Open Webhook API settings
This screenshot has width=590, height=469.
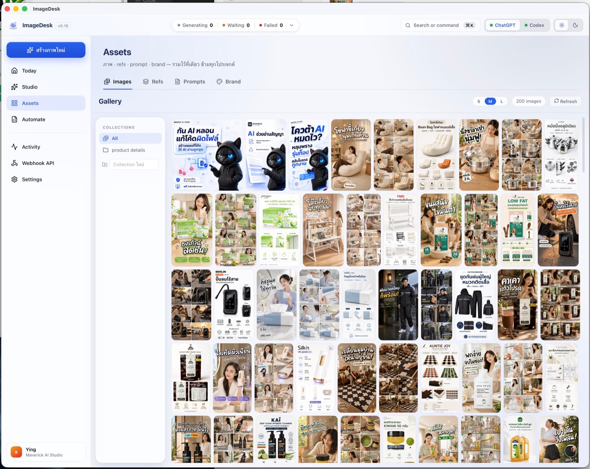coord(46,163)
